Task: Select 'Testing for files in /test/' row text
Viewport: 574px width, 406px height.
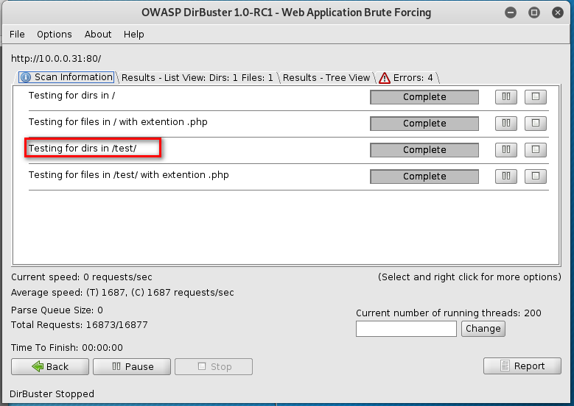Action: 128,174
